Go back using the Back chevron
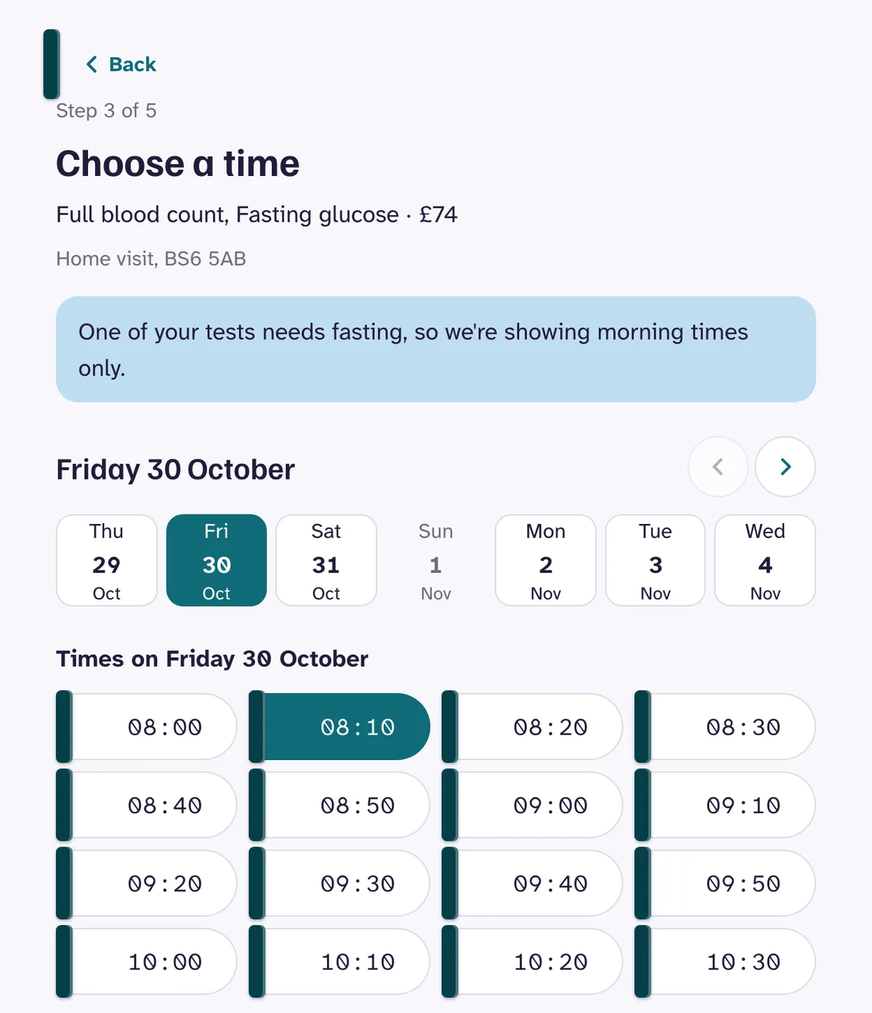The image size is (872, 1013). (92, 65)
